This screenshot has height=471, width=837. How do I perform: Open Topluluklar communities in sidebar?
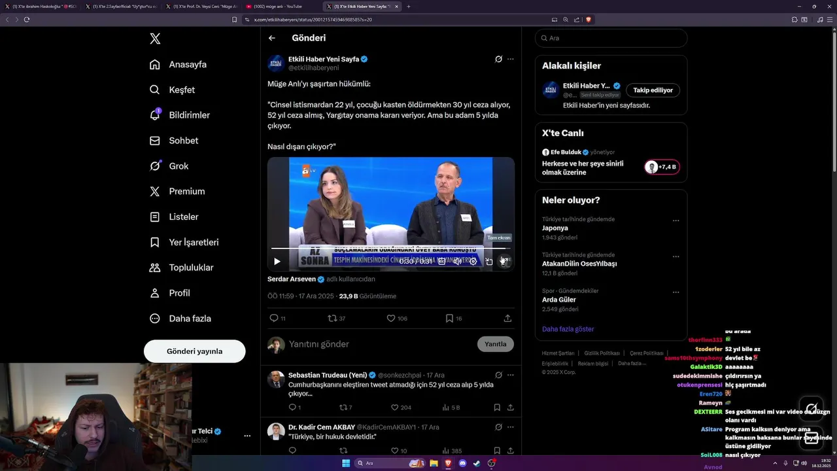181,268
